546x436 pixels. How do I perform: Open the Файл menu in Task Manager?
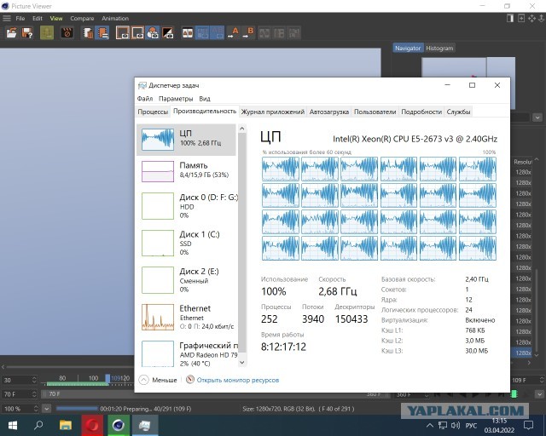coord(145,99)
